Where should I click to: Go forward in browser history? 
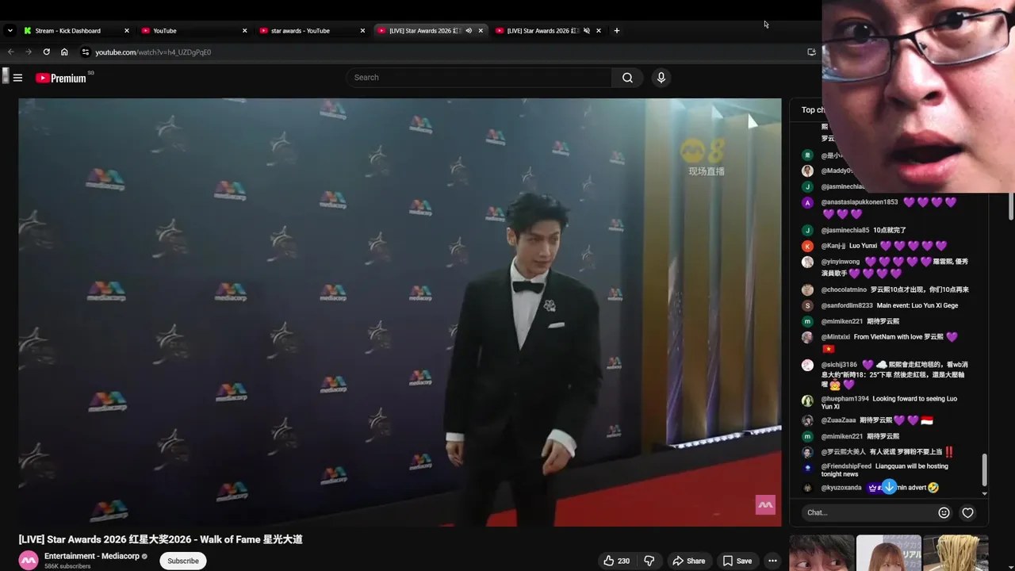click(29, 52)
